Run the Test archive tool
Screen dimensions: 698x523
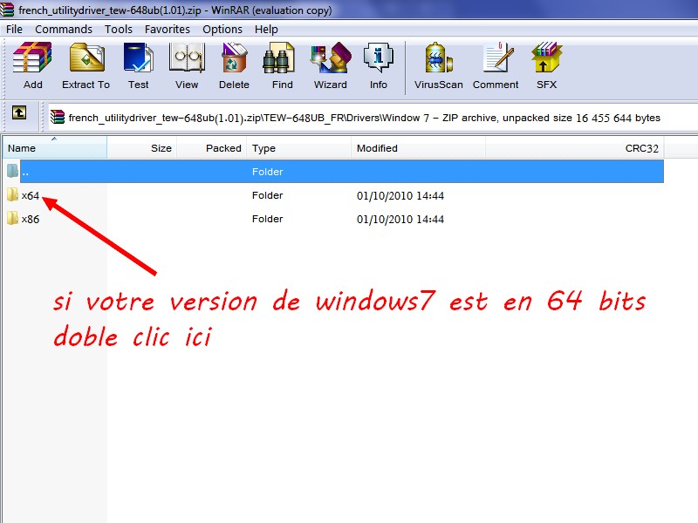(138, 65)
